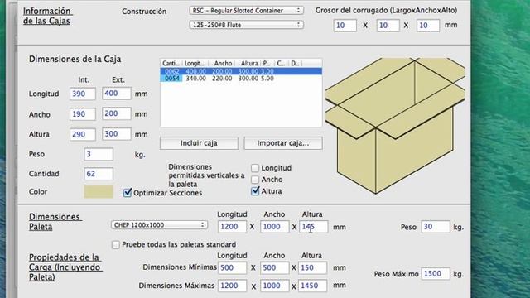
Task: Click the external Ancho field 200
Action: [x=116, y=113]
